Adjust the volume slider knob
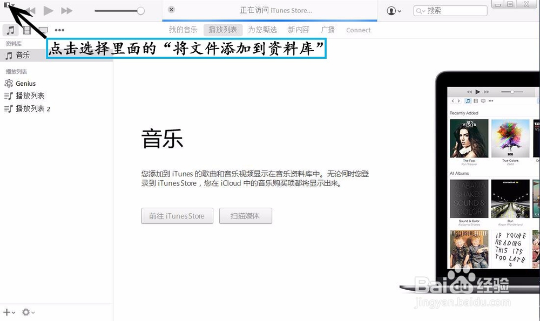 tap(140, 11)
